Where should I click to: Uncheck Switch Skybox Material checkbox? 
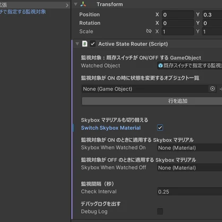160,127
